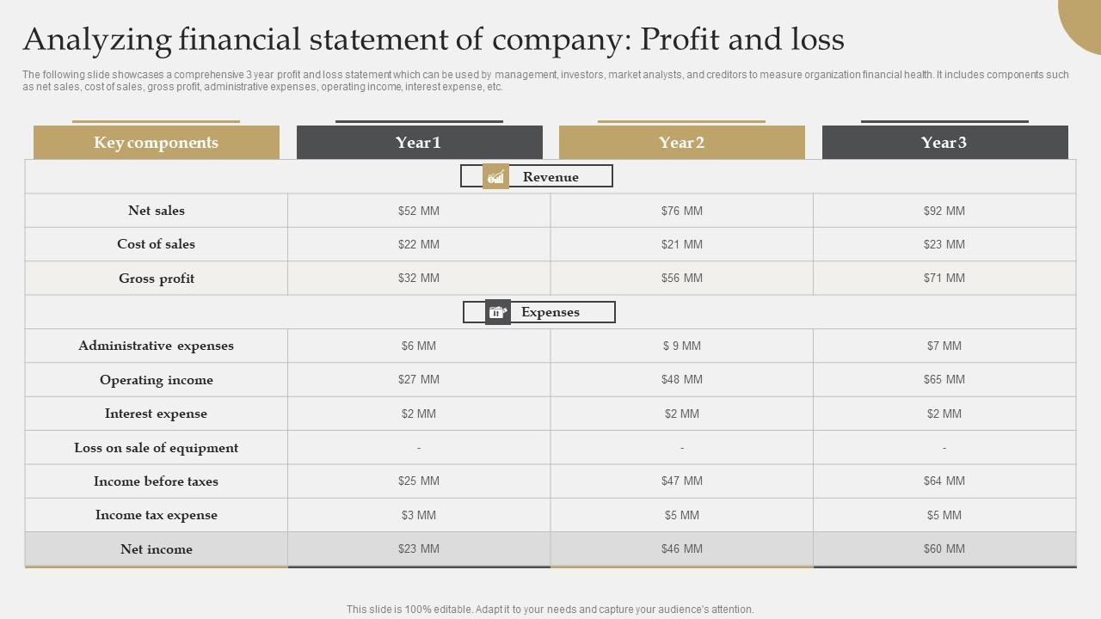The height and width of the screenshot is (619, 1101).
Task: Click the Loss on sale of equipment label
Action: coord(157,448)
